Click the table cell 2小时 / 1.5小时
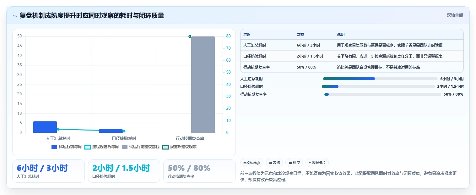 click(310, 56)
